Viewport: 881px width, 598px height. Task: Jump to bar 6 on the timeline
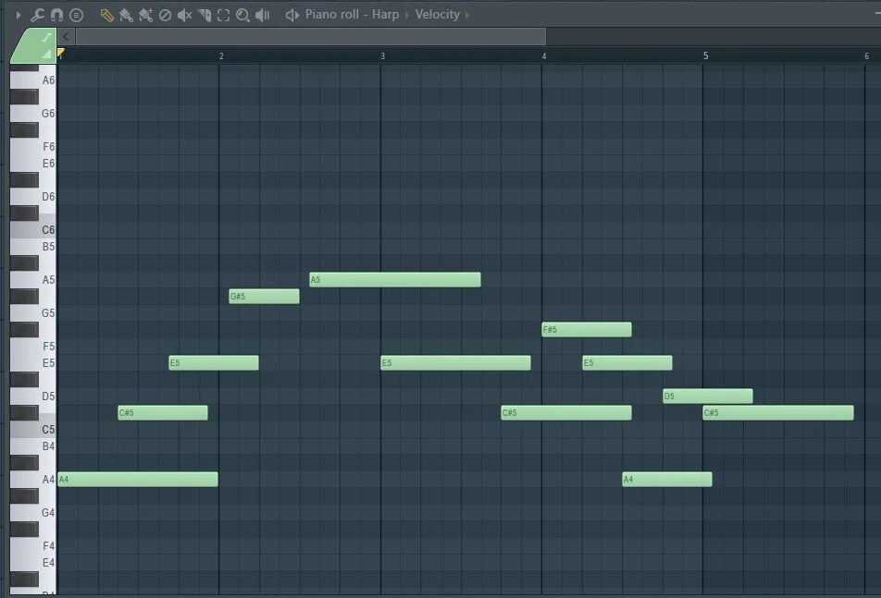(x=866, y=56)
